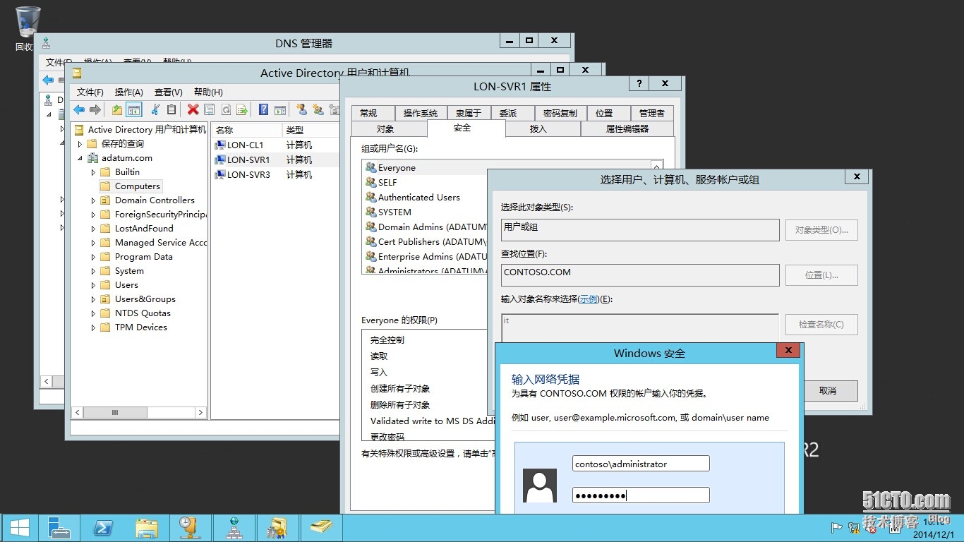The width and height of the screenshot is (964, 542).
Task: Expand the Users&Groups node
Action: click(x=93, y=299)
